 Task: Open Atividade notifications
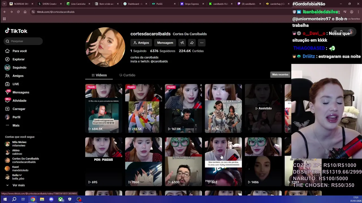point(16,101)
